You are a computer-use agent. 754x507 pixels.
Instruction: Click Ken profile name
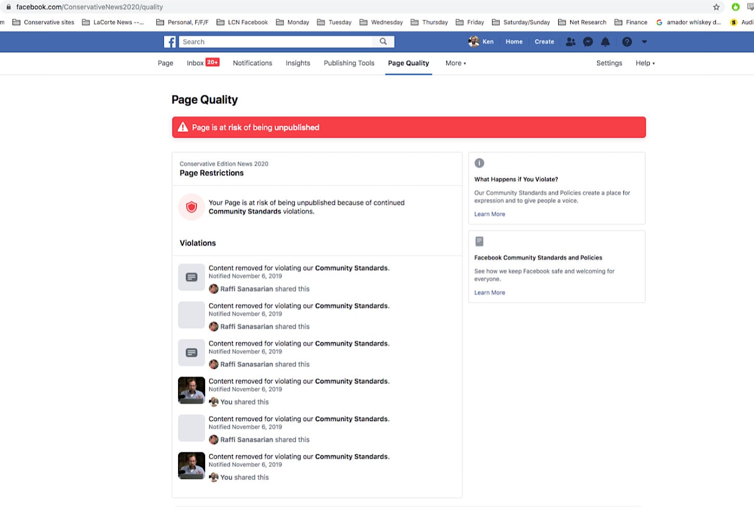coord(488,42)
